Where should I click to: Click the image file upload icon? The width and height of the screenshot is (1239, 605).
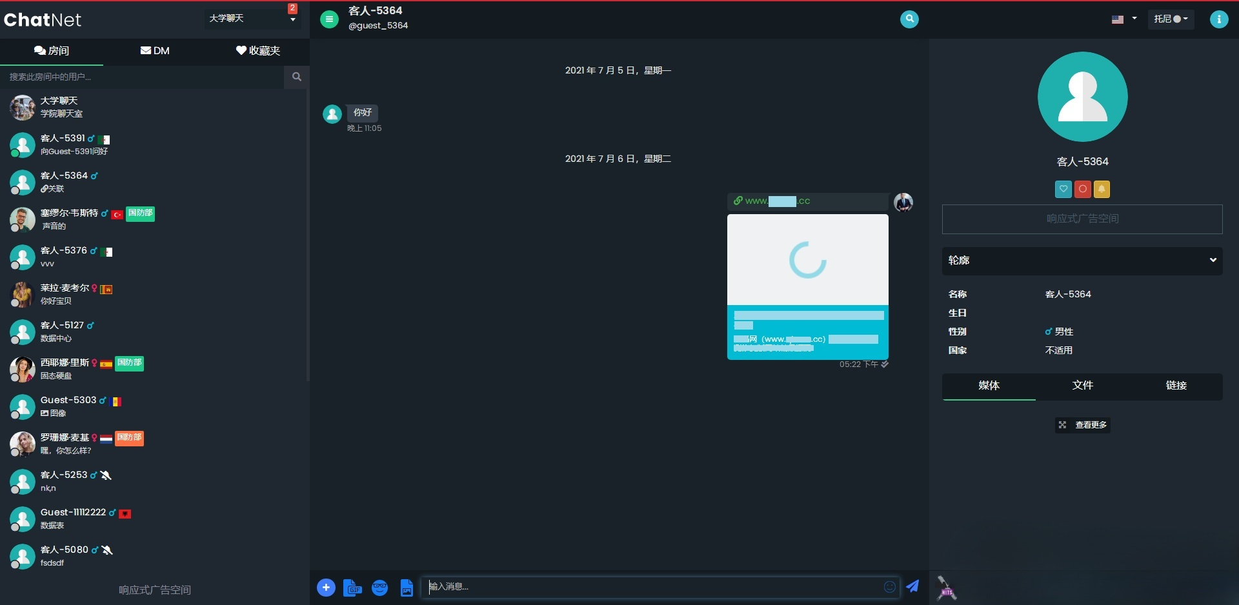click(x=407, y=588)
